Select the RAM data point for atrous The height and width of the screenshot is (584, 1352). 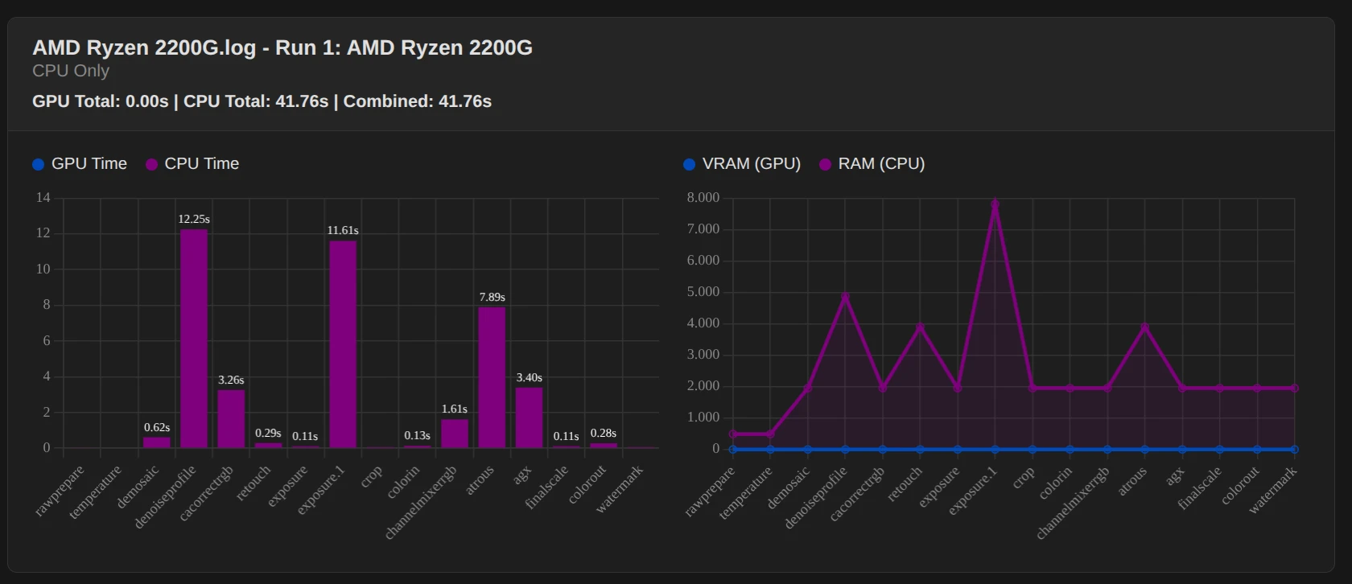tap(1144, 327)
